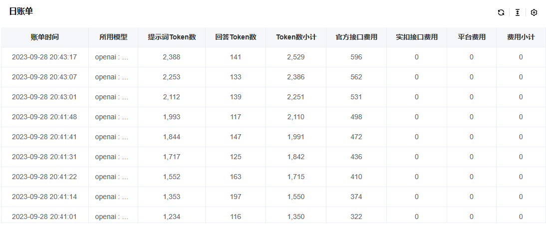Select the 提示词Token数 column header
The image size is (546, 227).
[x=172, y=37]
